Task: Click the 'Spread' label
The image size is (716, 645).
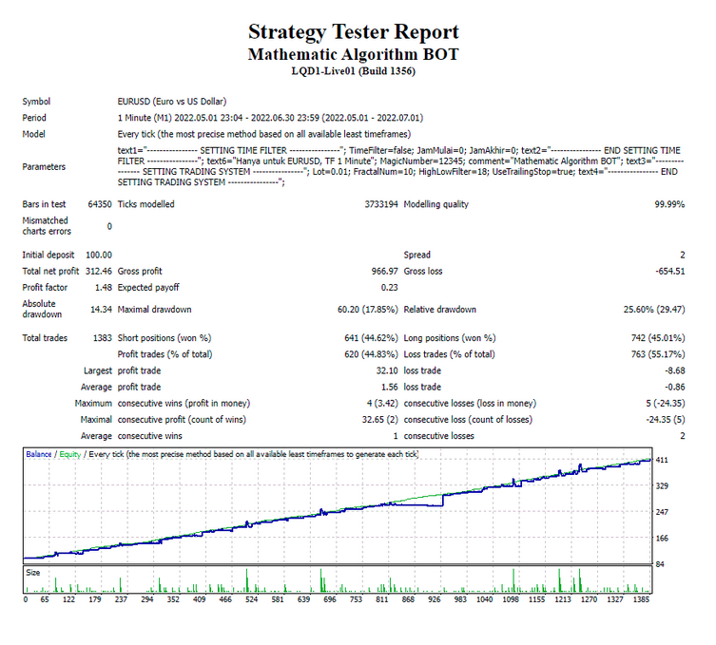Action: (416, 255)
